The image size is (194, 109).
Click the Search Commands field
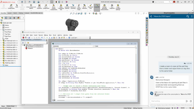click(162, 2)
